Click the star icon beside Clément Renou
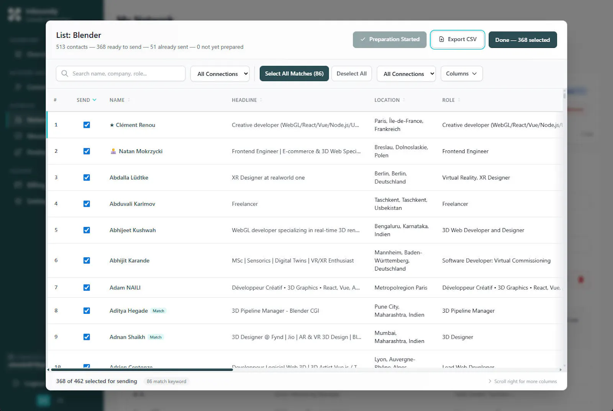The image size is (613, 411). click(x=112, y=125)
